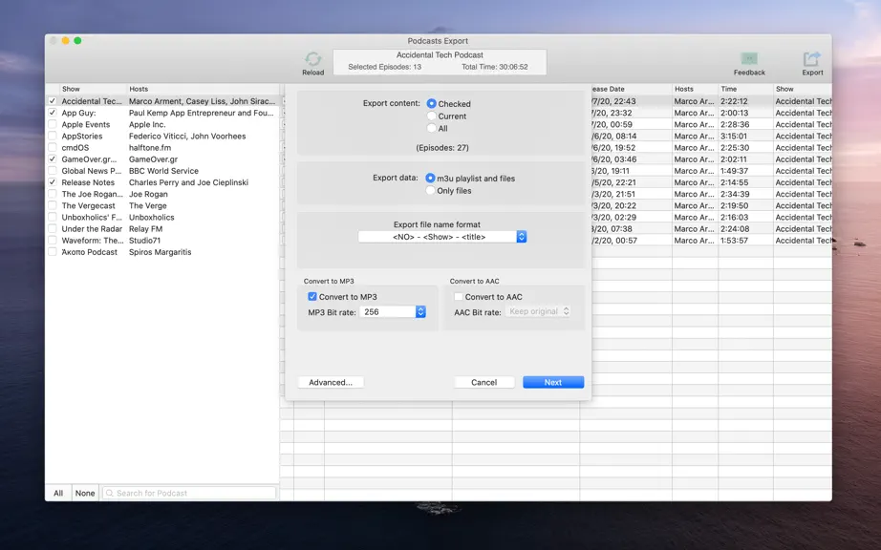Choose m3u playlist and files option
The height and width of the screenshot is (550, 881).
430,178
